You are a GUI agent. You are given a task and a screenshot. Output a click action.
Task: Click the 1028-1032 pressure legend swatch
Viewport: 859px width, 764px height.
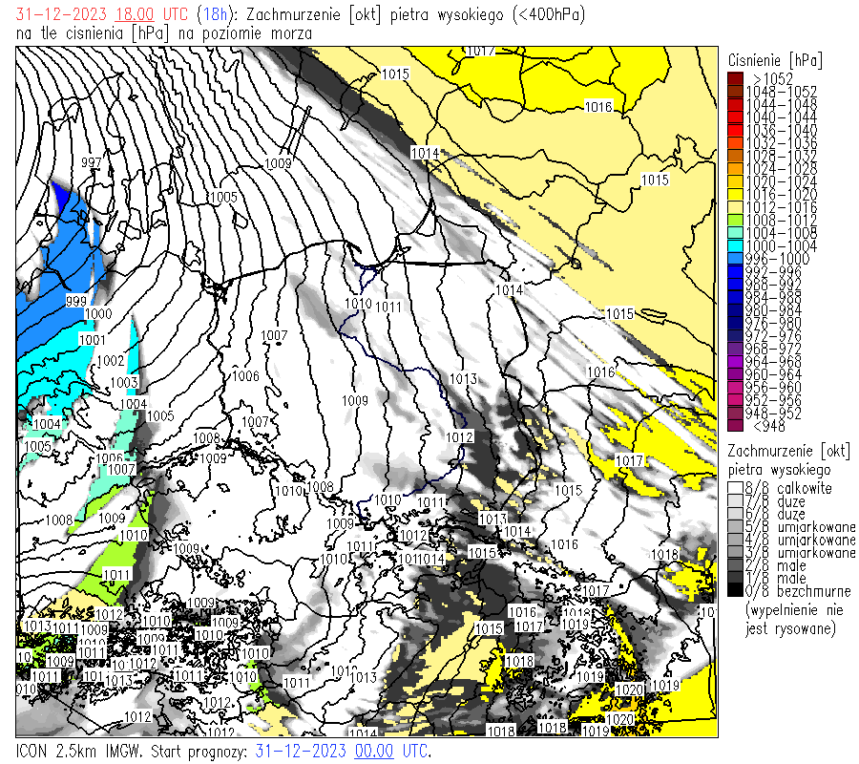tap(735, 156)
